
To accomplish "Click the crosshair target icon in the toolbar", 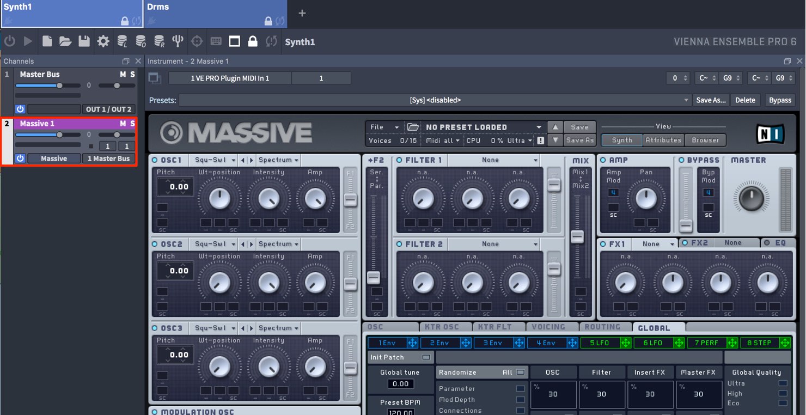I will click(197, 41).
